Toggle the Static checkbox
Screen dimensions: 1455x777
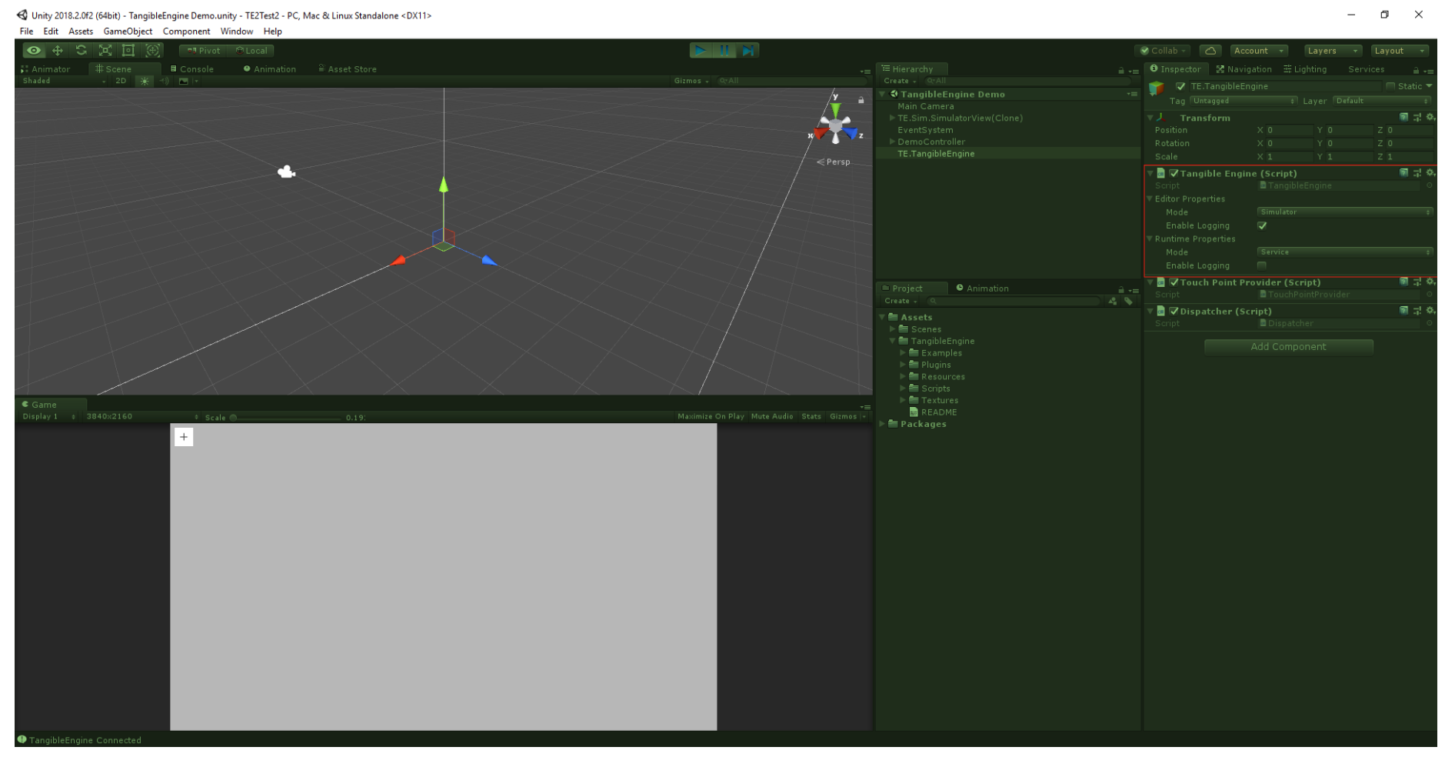pos(1390,86)
